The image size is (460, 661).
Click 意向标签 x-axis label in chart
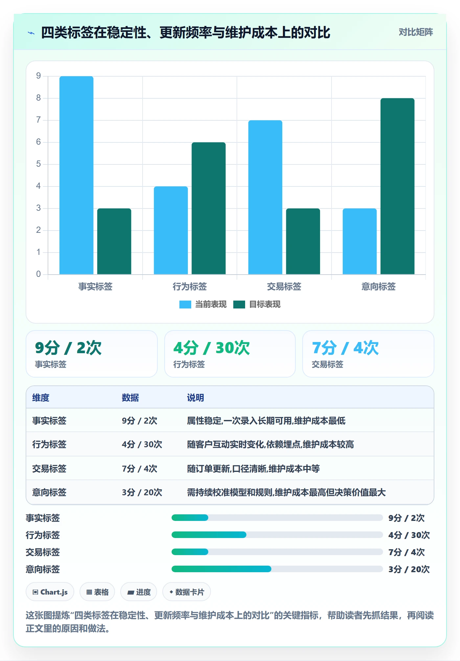tap(379, 286)
